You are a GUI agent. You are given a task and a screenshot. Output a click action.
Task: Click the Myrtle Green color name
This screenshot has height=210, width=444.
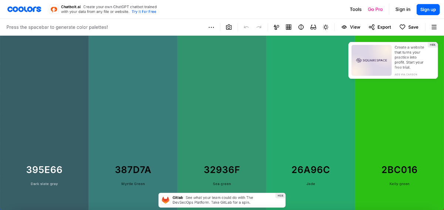(133, 184)
